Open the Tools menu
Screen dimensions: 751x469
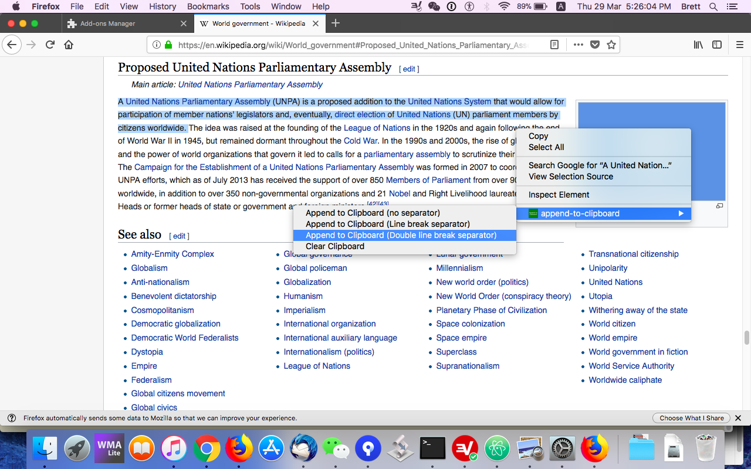(250, 6)
